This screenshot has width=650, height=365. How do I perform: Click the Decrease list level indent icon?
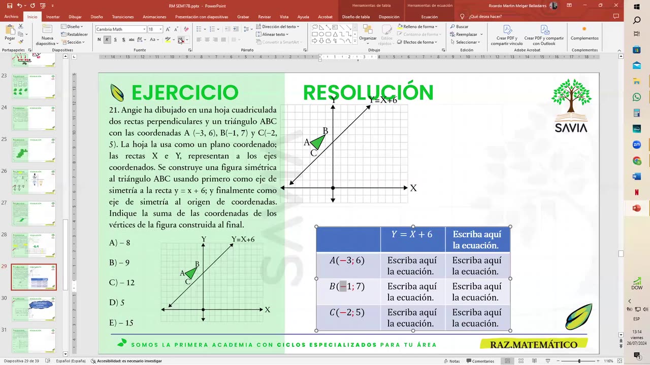click(227, 29)
